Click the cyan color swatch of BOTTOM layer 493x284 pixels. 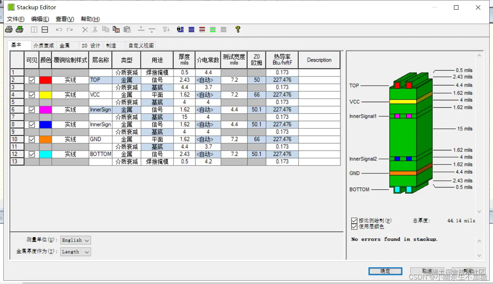[x=45, y=154]
